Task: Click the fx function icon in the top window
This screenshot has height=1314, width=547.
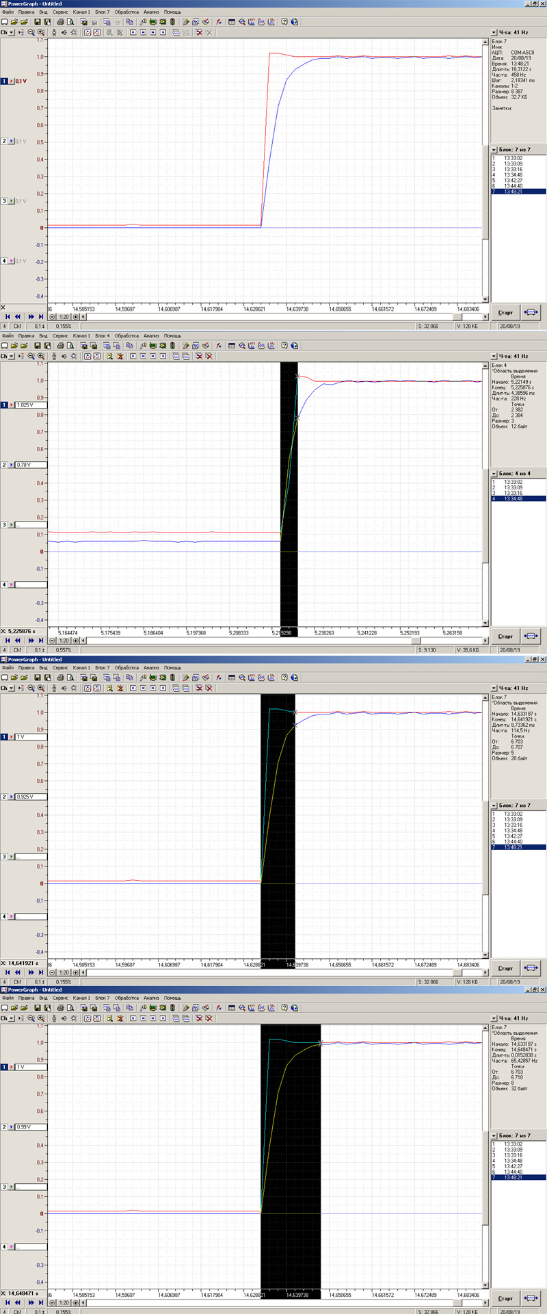Action: tap(219, 22)
